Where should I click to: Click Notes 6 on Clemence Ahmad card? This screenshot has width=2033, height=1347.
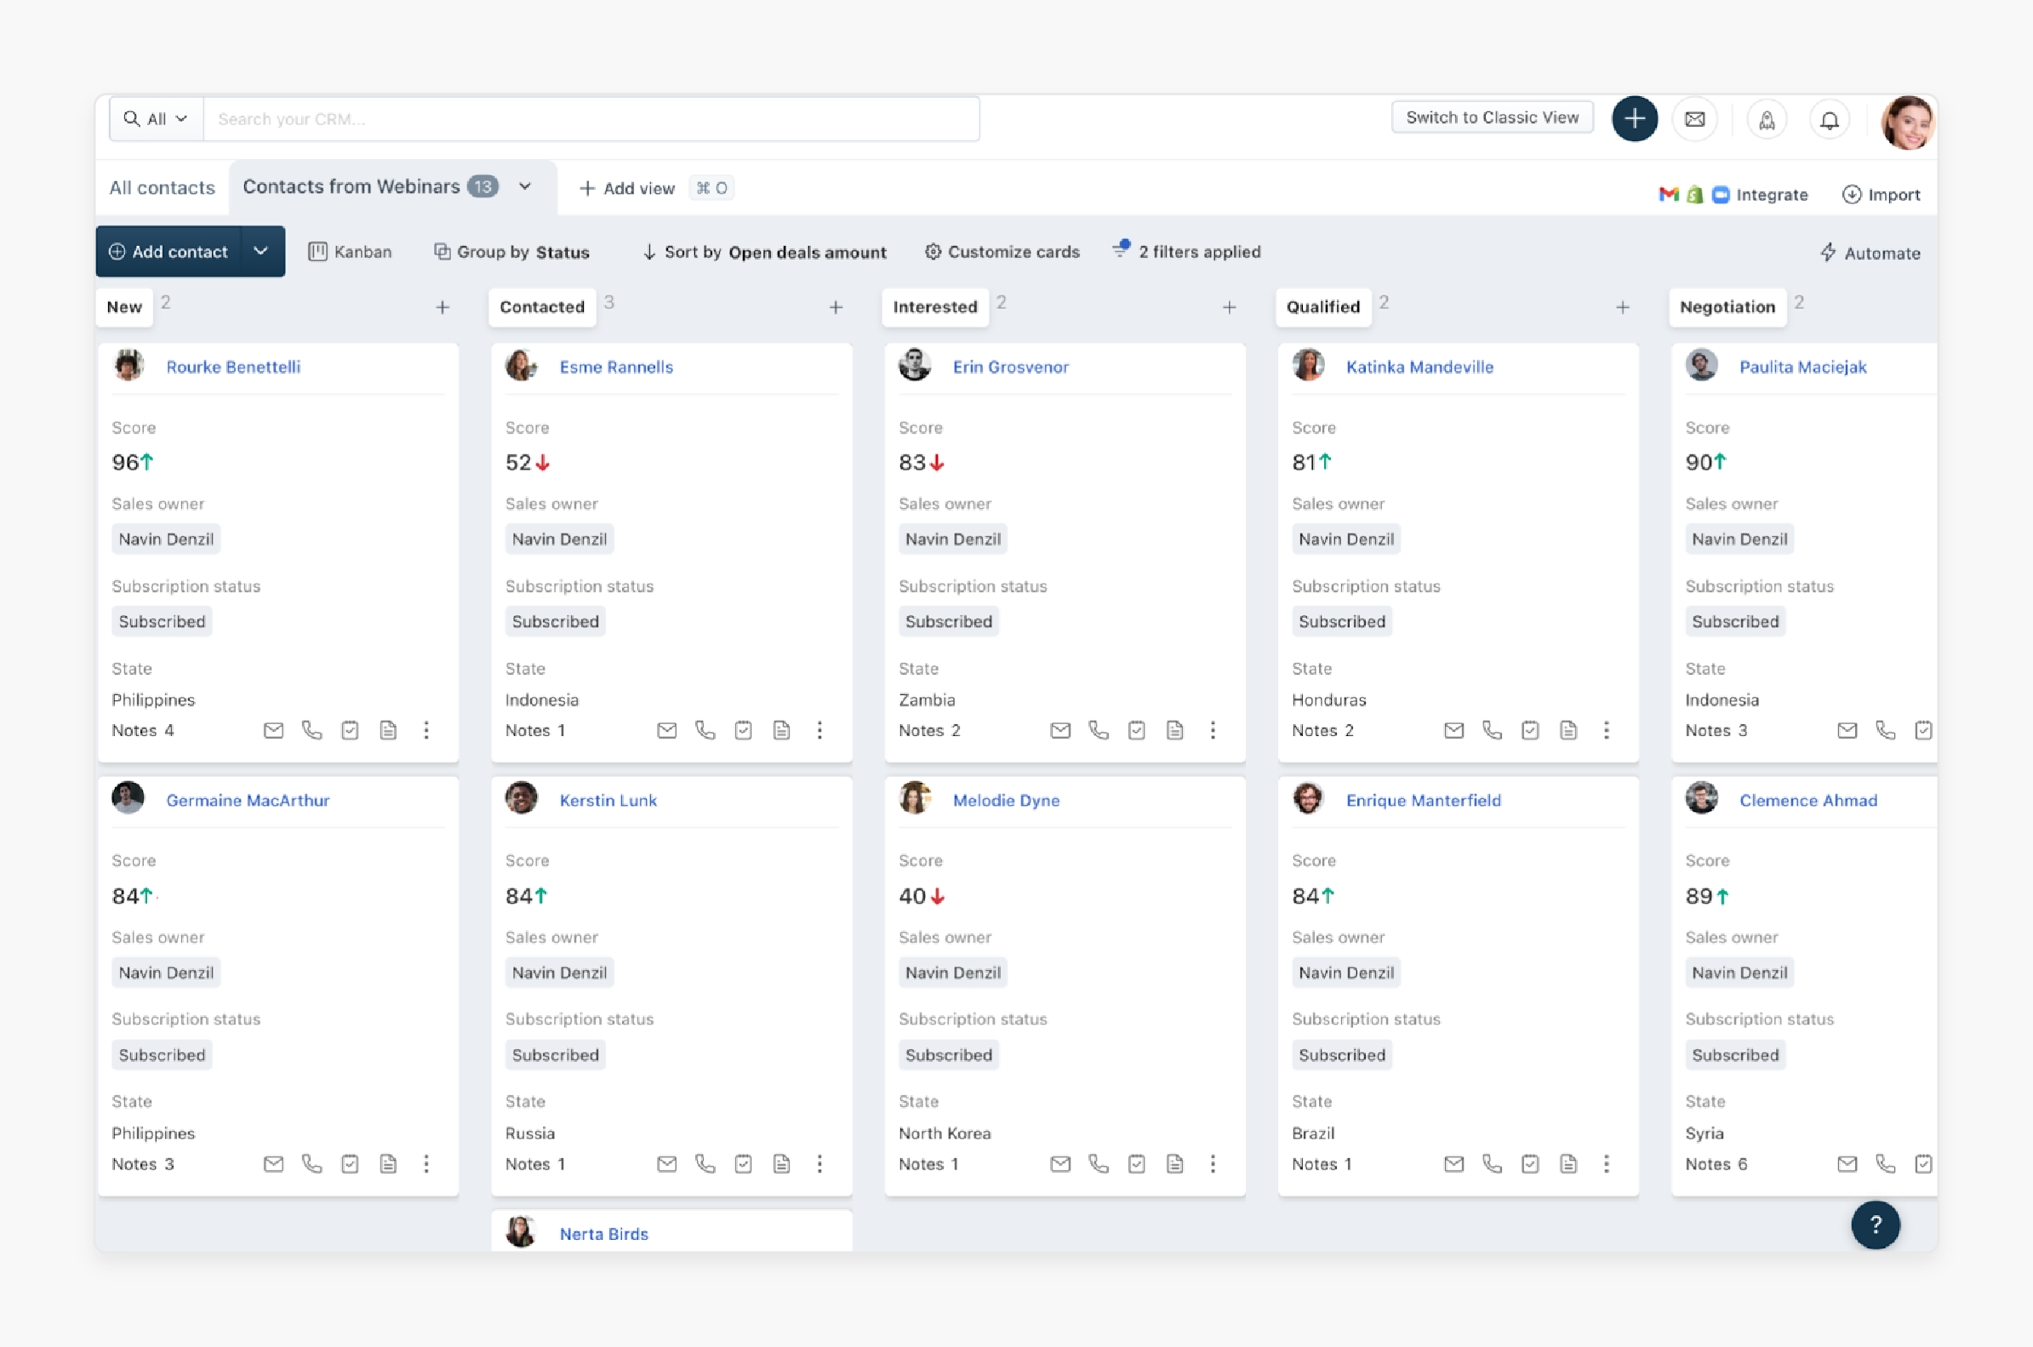(x=1716, y=1164)
